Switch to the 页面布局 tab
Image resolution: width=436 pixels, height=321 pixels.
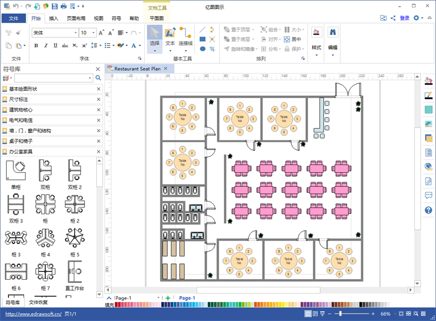click(x=76, y=18)
